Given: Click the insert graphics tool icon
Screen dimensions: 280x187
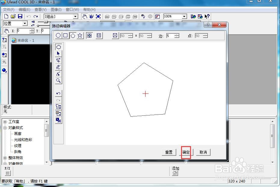Looking at the screenshot, I should tap(4, 55).
